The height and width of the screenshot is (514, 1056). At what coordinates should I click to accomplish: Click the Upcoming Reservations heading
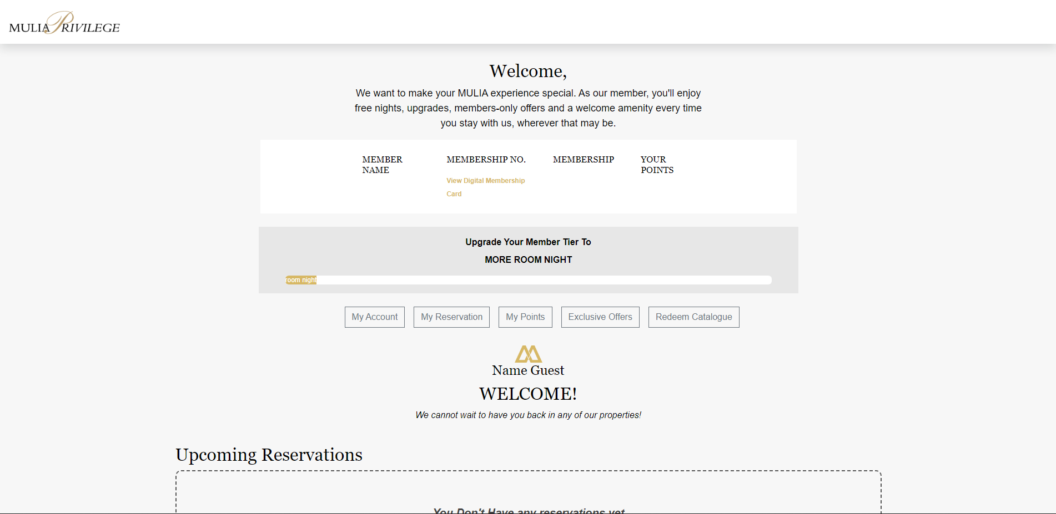(269, 455)
